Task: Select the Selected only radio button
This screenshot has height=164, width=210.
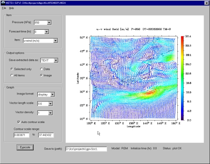Action: [x=12, y=69]
